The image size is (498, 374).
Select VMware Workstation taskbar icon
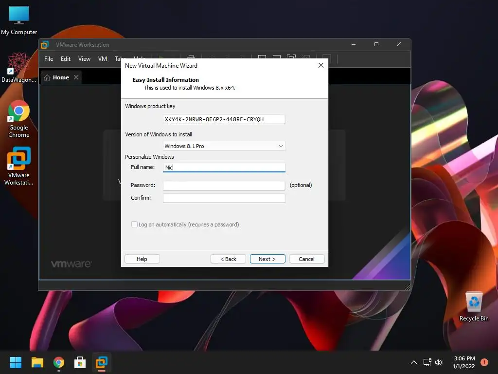point(102,362)
